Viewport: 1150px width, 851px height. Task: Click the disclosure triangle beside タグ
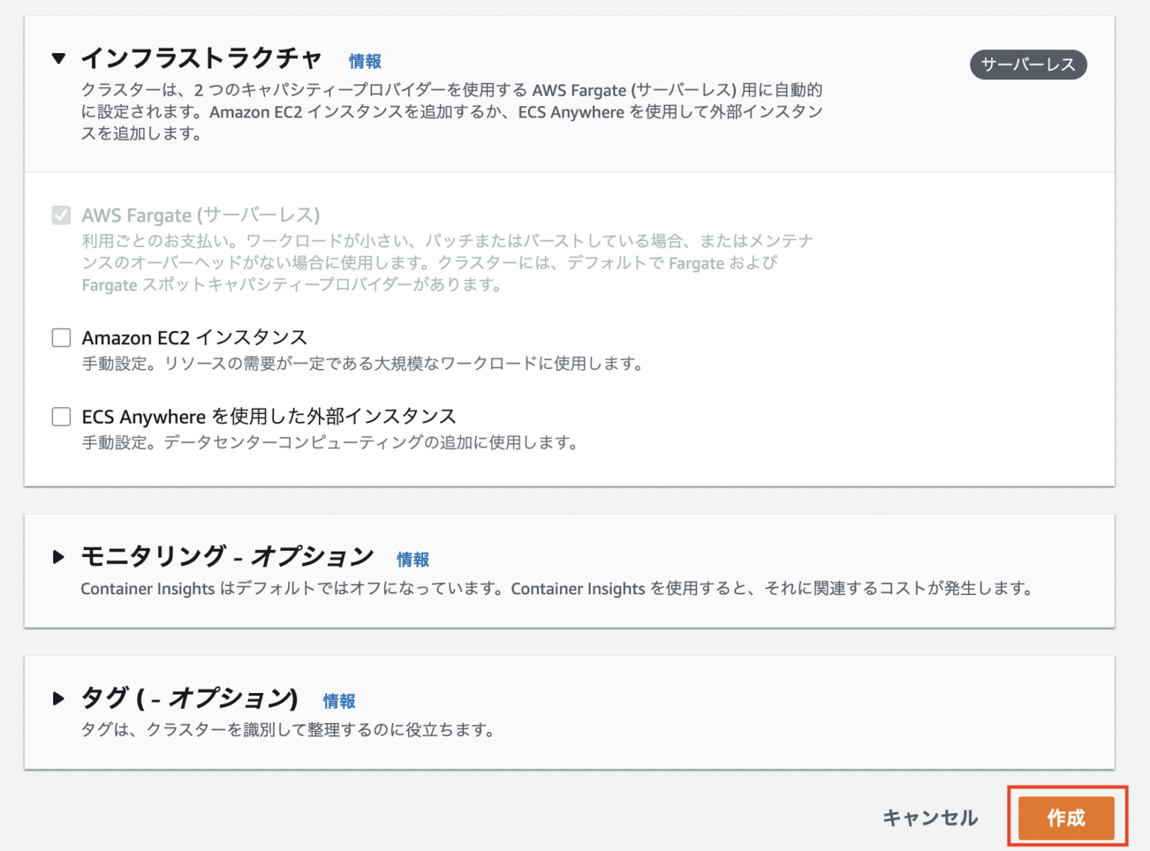click(58, 699)
